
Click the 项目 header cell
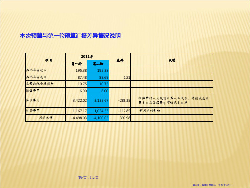(x=46, y=60)
